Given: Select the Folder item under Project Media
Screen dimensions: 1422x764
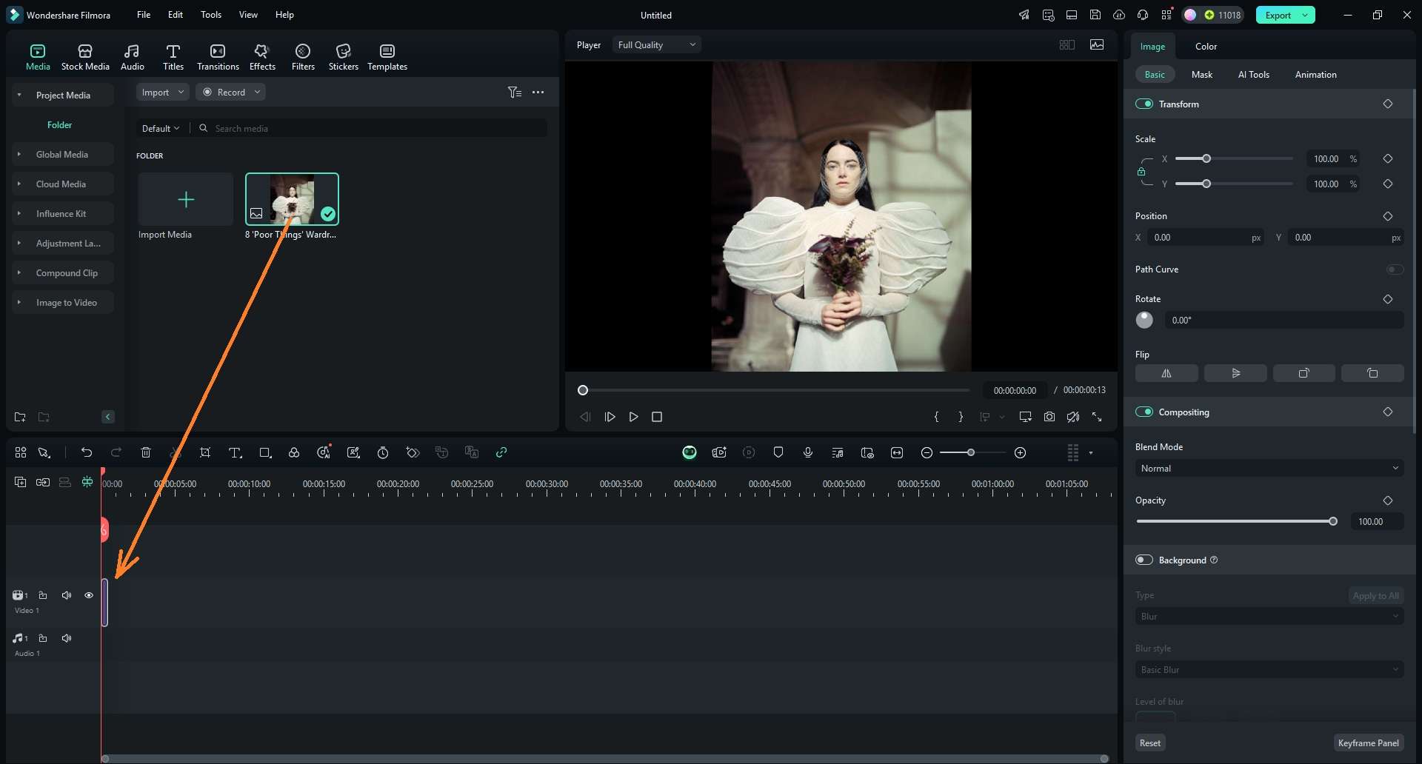Looking at the screenshot, I should 60,125.
